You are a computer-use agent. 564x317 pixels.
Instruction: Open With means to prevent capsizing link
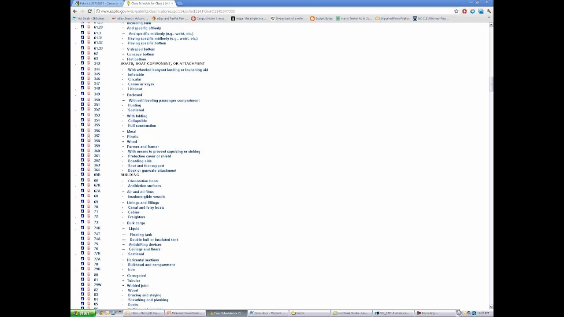[164, 151]
